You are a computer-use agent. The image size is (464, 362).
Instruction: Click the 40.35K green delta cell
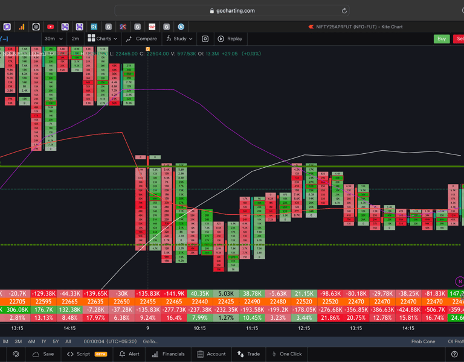(200, 293)
